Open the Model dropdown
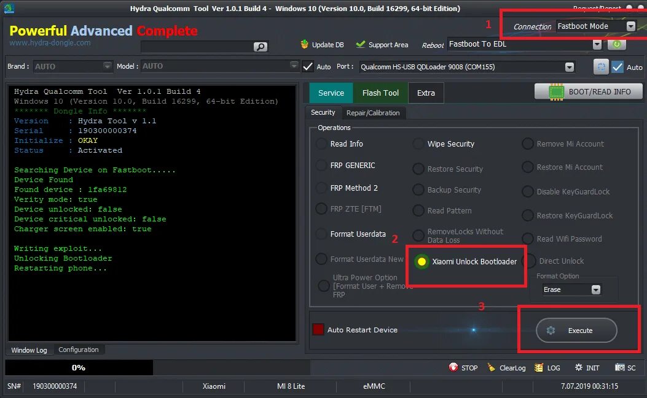 (294, 66)
